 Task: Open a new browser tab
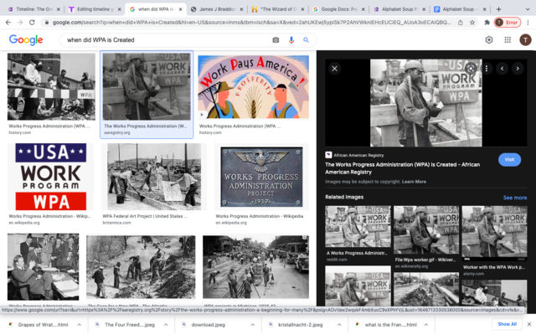click(x=498, y=9)
